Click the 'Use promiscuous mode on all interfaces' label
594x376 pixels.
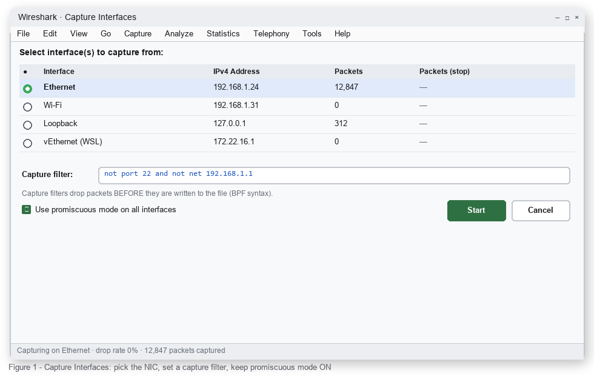coord(105,210)
